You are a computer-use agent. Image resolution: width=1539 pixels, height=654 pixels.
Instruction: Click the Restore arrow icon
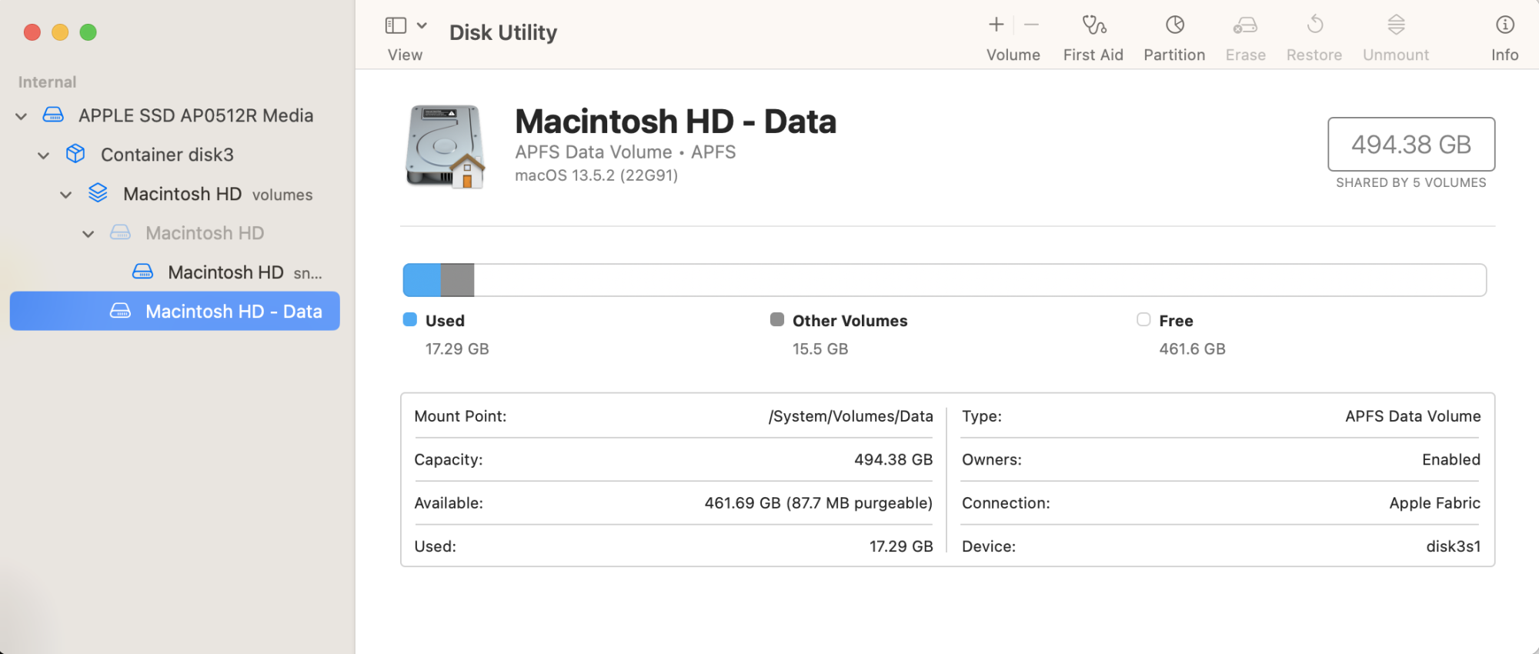coord(1315,25)
